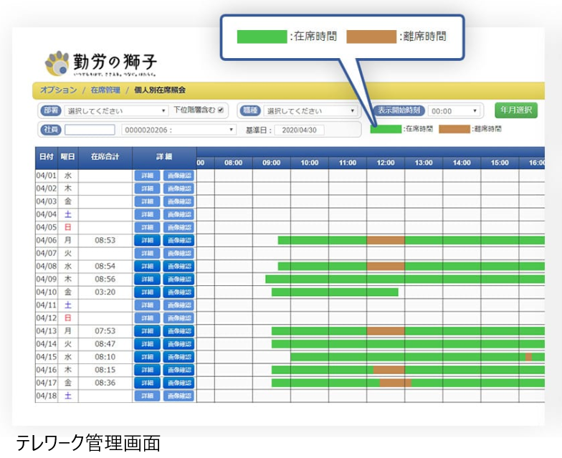Open 詳細 for 04/06 row
562x458 pixels.
click(147, 240)
